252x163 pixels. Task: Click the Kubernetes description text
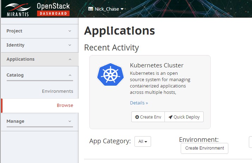click(160, 83)
